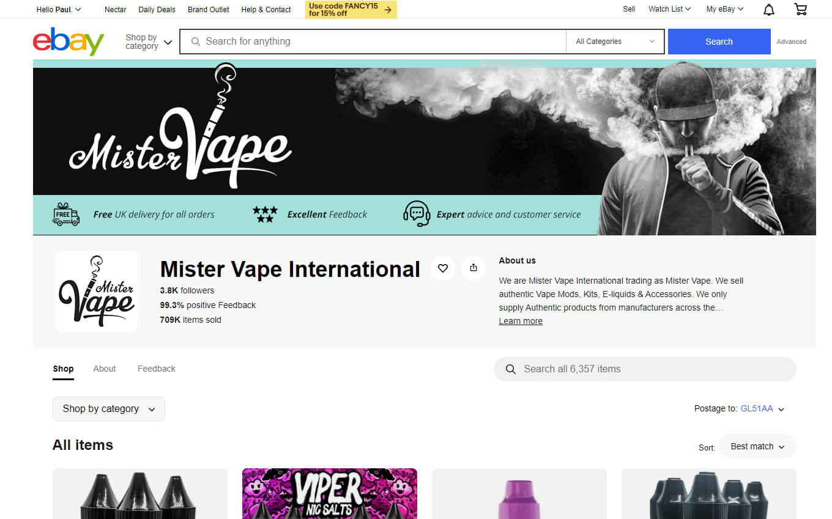Click the Mister Vape shop logo thumbnail
This screenshot has width=832, height=519.
pos(96,292)
